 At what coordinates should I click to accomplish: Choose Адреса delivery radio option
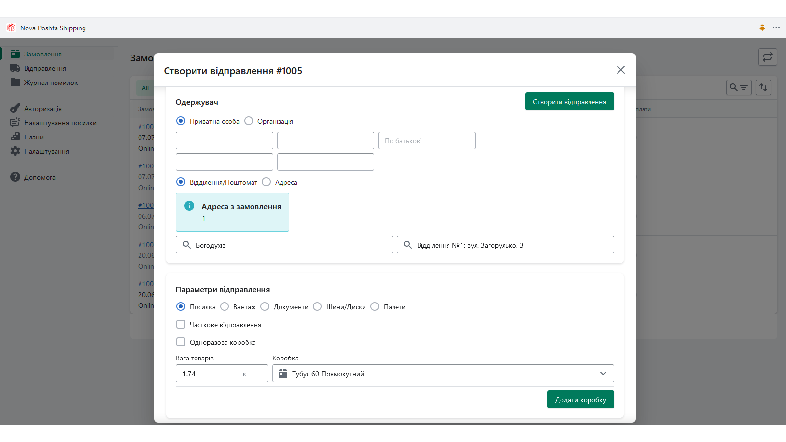(266, 182)
